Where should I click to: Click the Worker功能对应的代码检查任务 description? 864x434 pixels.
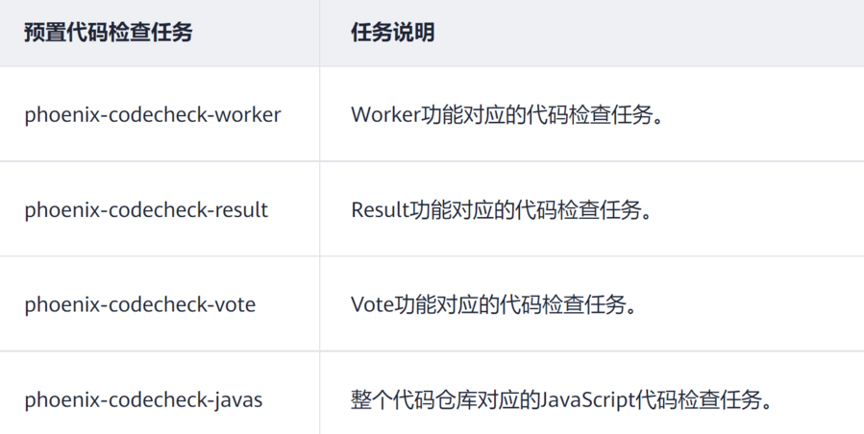pyautogui.click(x=508, y=115)
